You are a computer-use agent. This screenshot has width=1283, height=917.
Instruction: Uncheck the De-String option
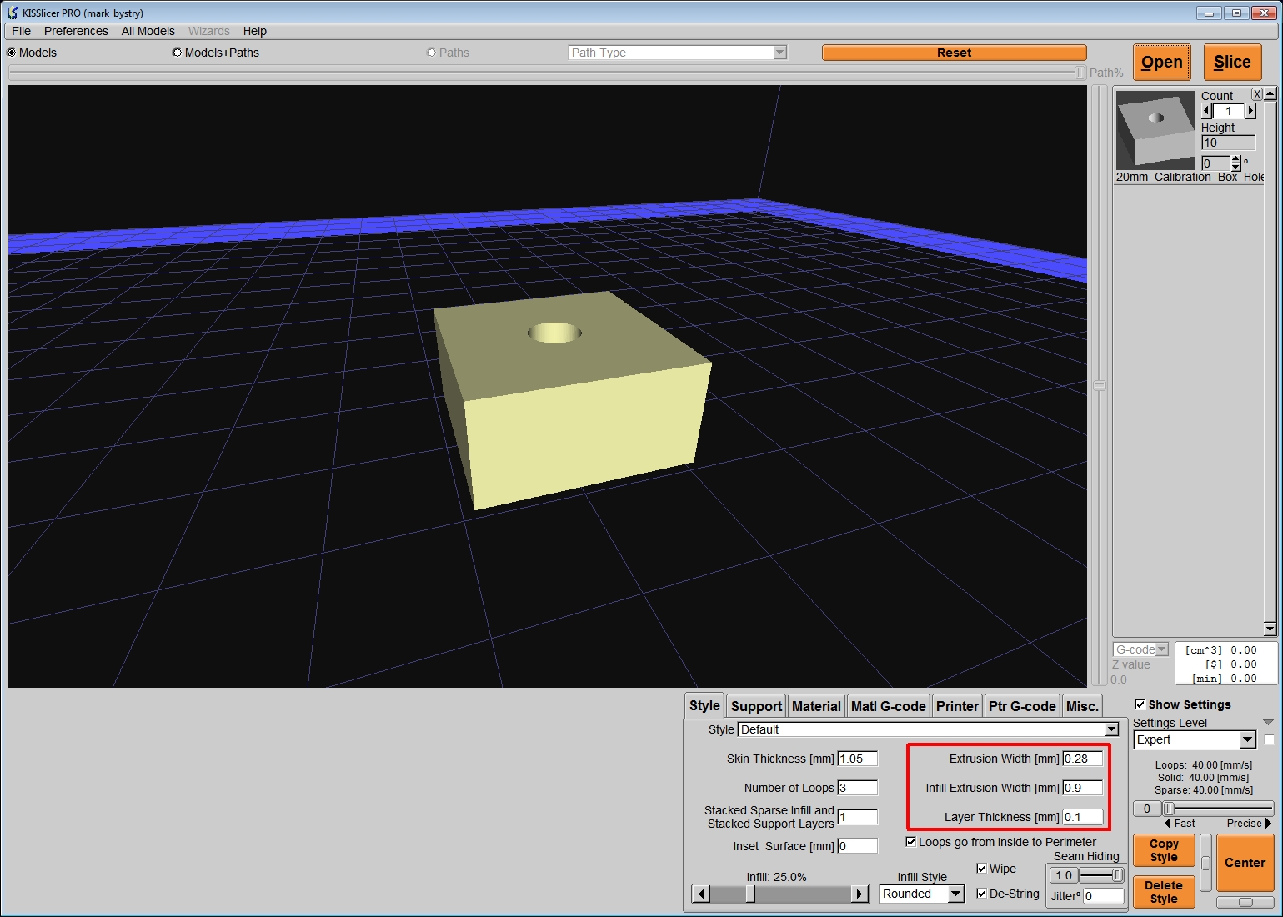982,894
